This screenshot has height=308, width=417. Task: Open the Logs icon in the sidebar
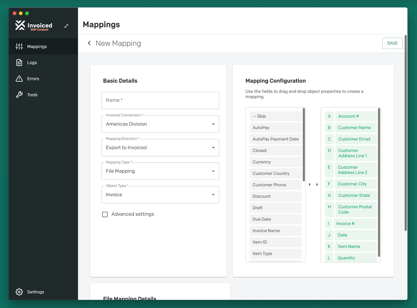[x=19, y=63]
